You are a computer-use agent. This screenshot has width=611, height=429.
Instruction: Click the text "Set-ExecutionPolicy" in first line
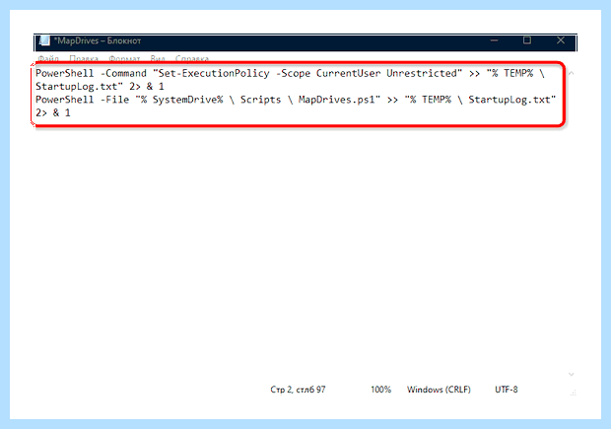(214, 73)
